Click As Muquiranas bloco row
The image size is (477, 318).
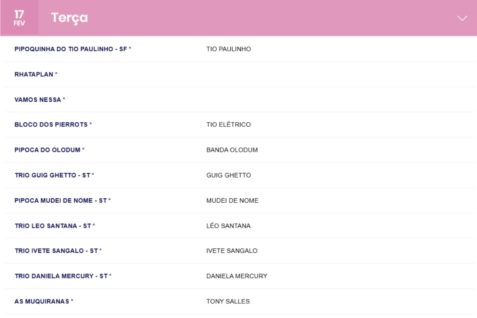pos(44,301)
